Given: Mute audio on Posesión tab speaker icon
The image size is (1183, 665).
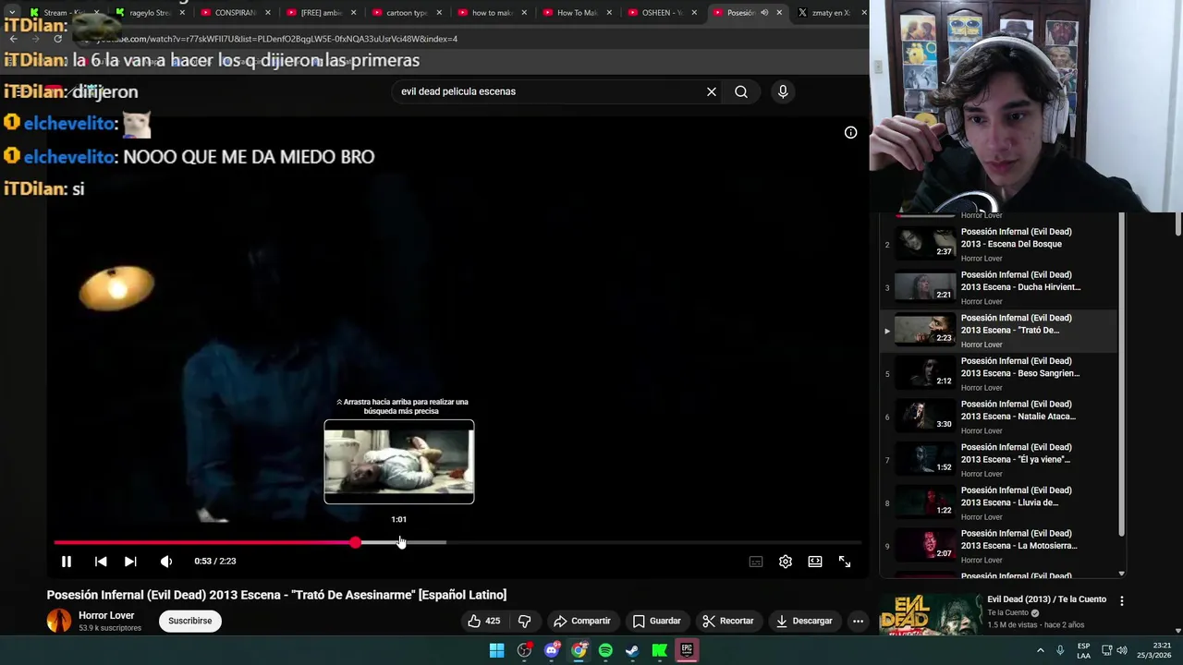Looking at the screenshot, I should coord(764,13).
